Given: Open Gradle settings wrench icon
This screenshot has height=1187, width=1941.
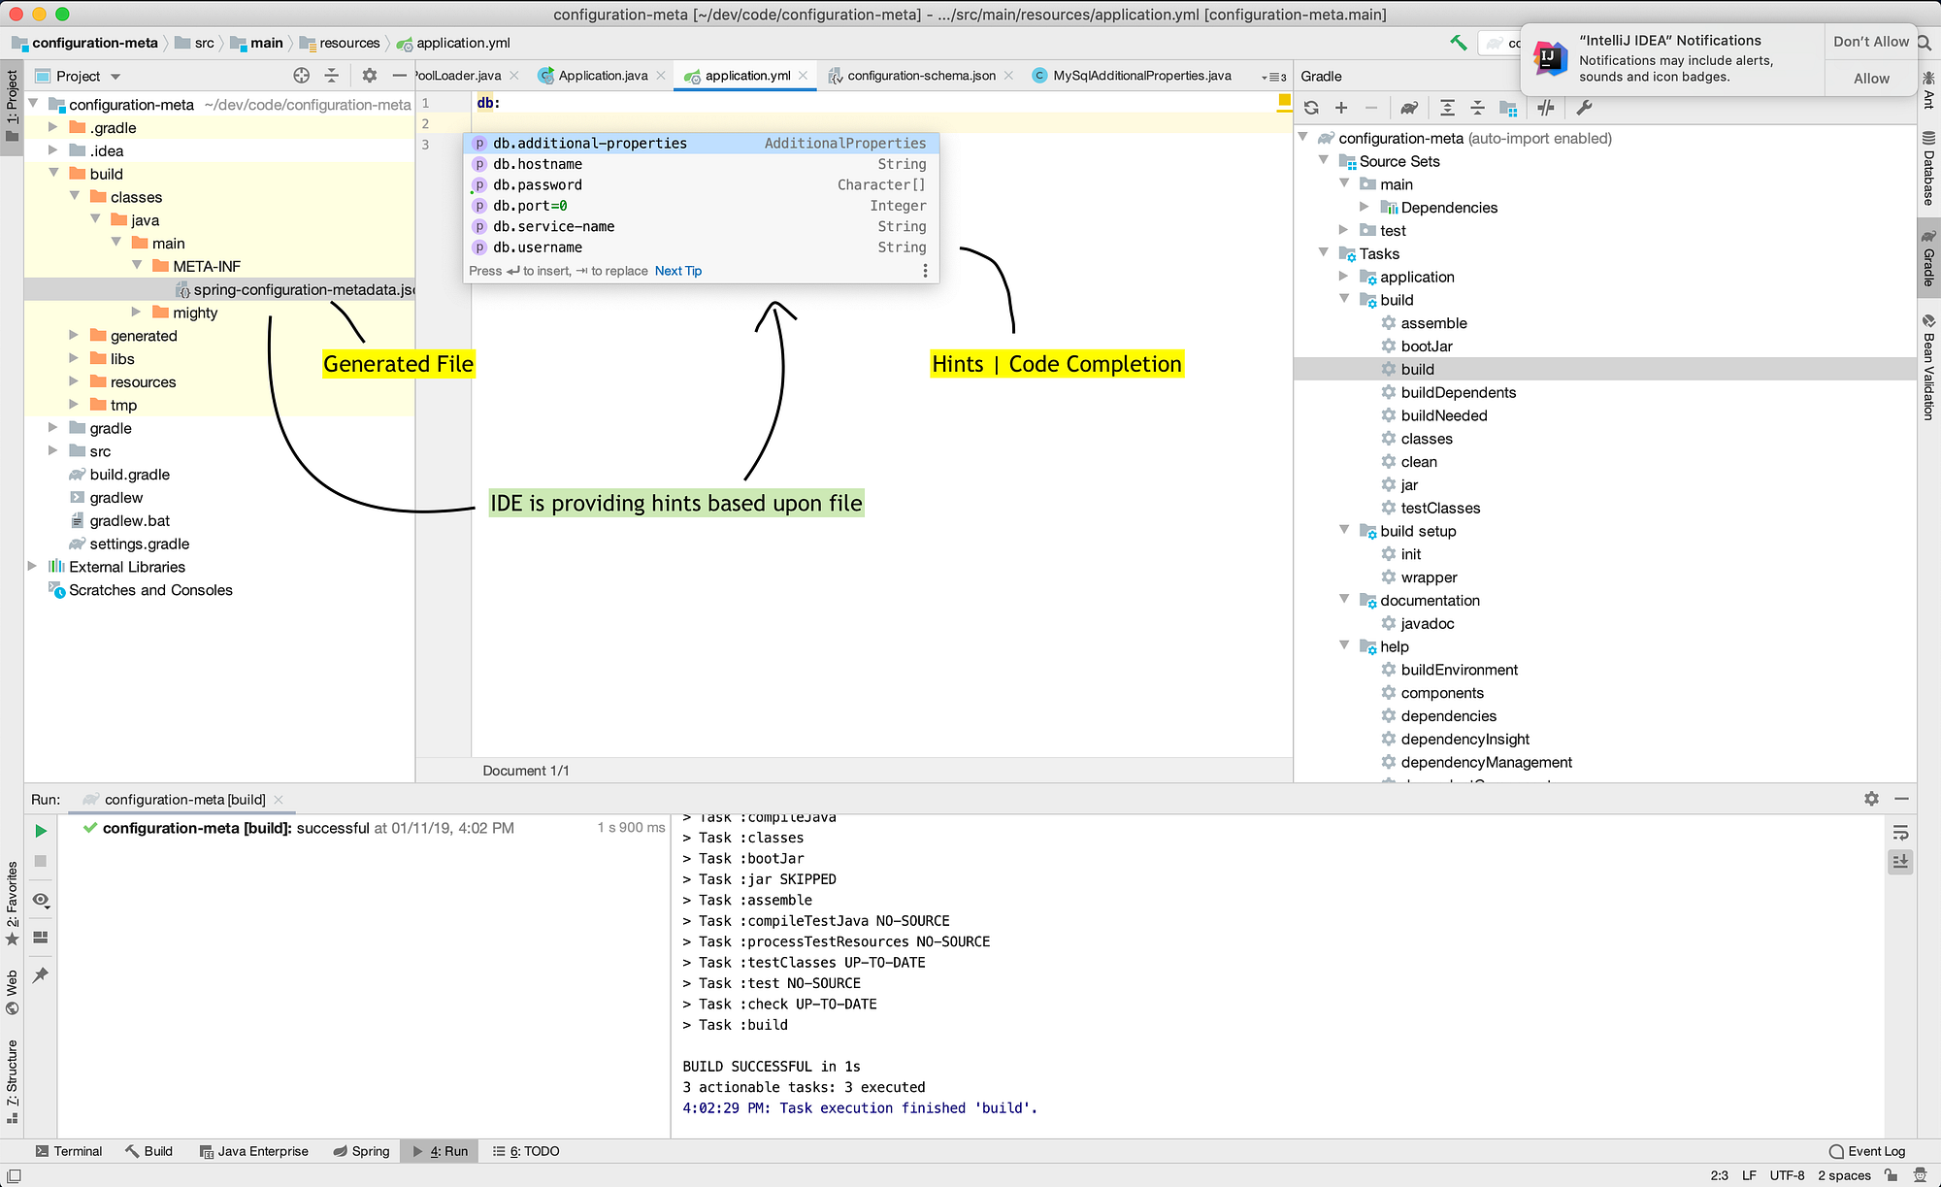Looking at the screenshot, I should click(1584, 108).
